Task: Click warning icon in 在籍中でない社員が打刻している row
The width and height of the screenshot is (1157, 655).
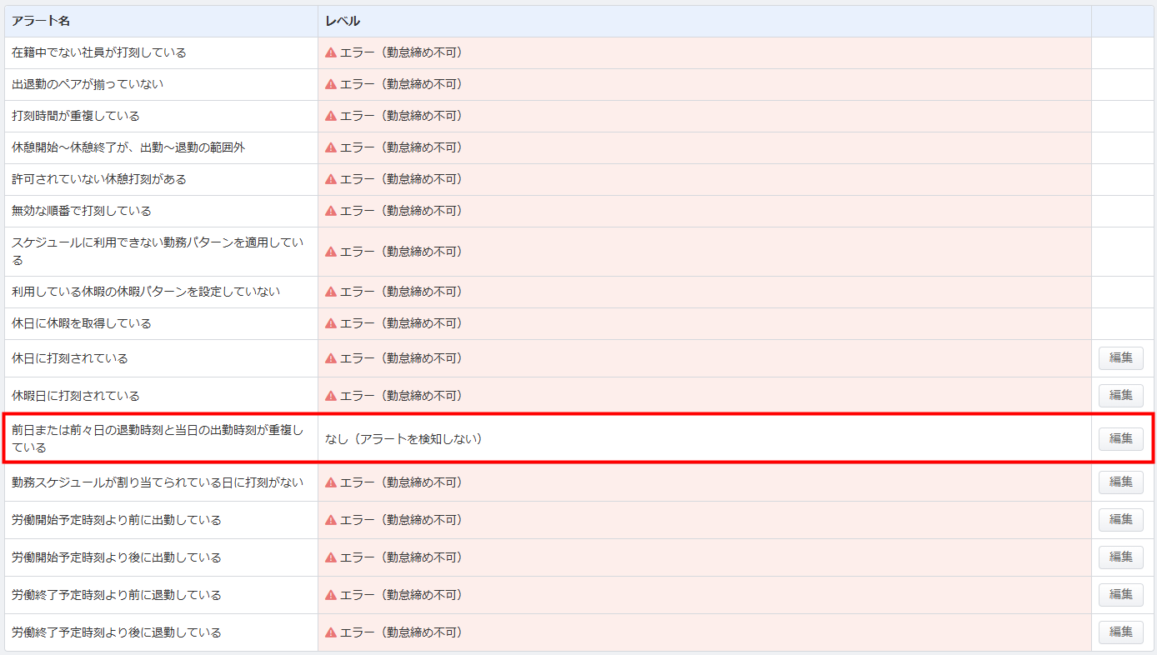Action: tap(331, 52)
